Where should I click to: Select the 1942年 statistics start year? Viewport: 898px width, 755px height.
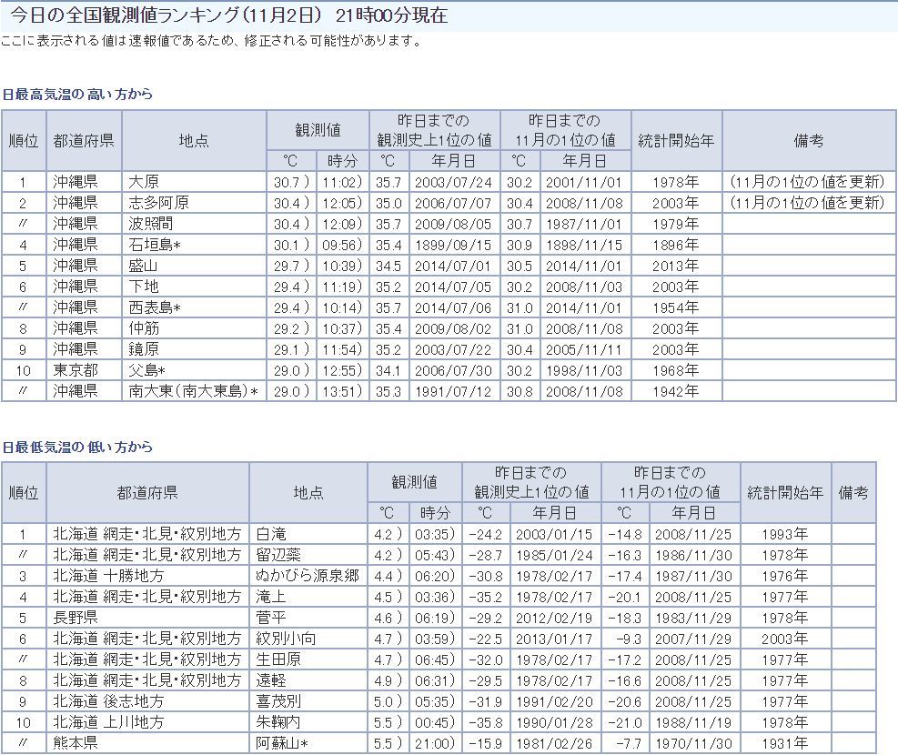[676, 391]
